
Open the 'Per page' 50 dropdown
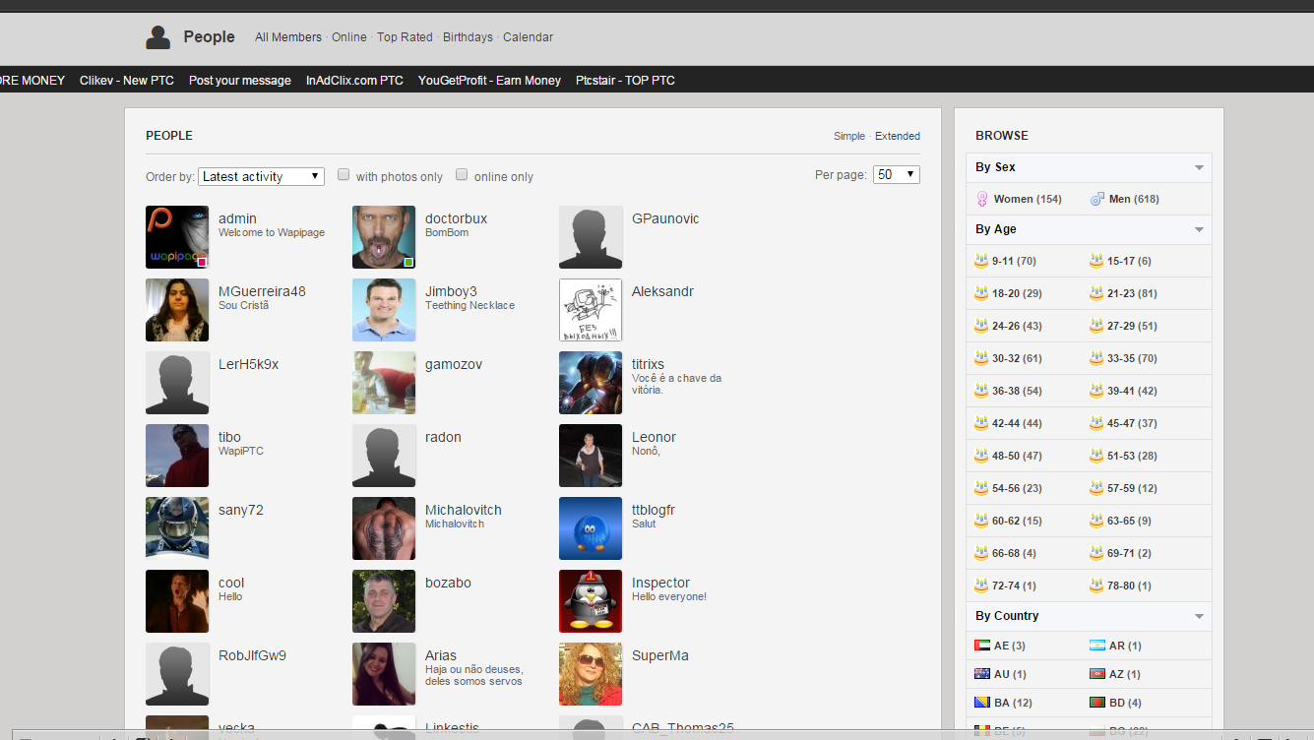coord(896,174)
